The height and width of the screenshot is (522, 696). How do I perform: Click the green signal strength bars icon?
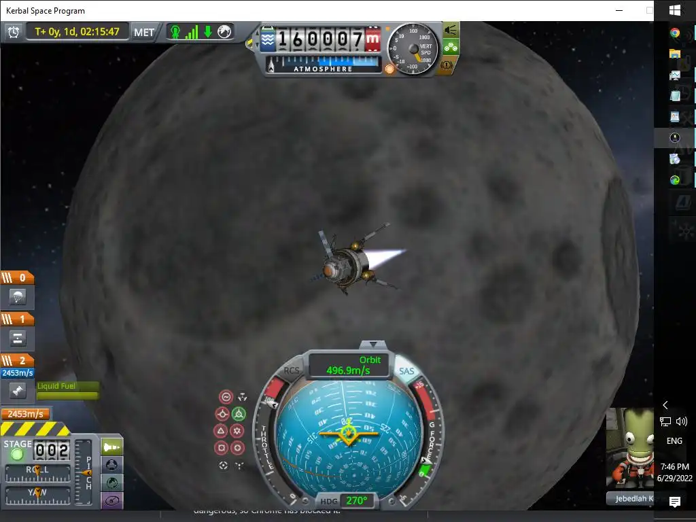click(x=192, y=32)
